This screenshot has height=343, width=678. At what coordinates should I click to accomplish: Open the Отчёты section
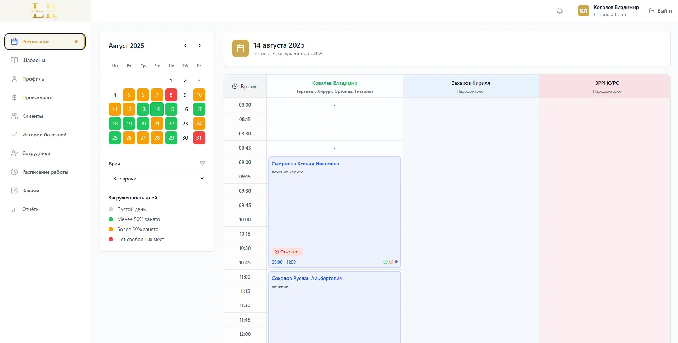pyautogui.click(x=30, y=209)
